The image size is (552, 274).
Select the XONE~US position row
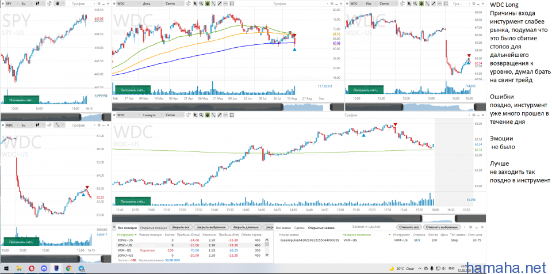coord(191,240)
